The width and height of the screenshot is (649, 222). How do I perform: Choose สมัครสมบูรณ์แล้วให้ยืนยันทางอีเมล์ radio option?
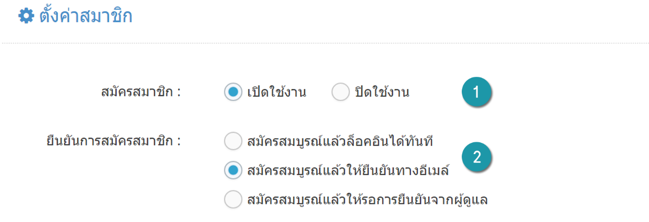point(233,171)
